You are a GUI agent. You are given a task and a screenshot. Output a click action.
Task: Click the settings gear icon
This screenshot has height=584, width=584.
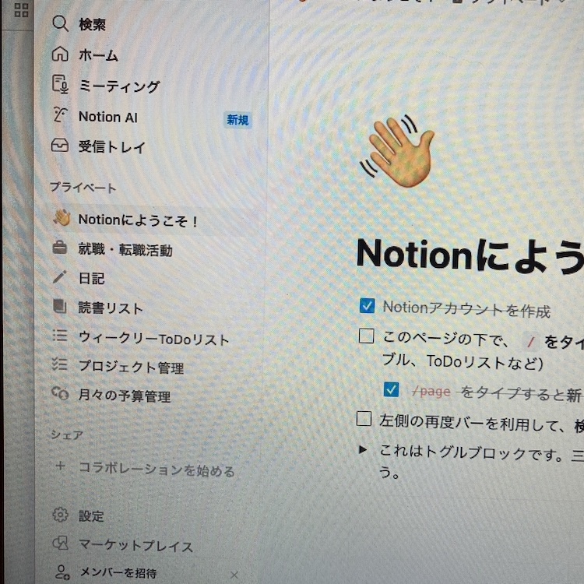(60, 515)
